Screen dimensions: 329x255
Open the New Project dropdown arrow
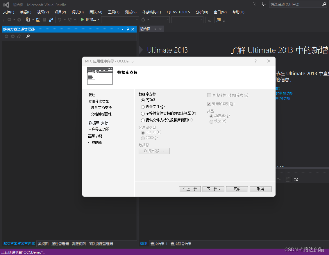33,19
